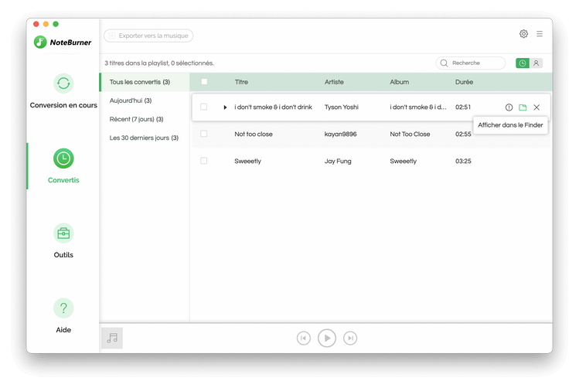Viewport: 579px width, 388px height.
Task: Open the Conversion en cours section icon
Action: (x=63, y=83)
